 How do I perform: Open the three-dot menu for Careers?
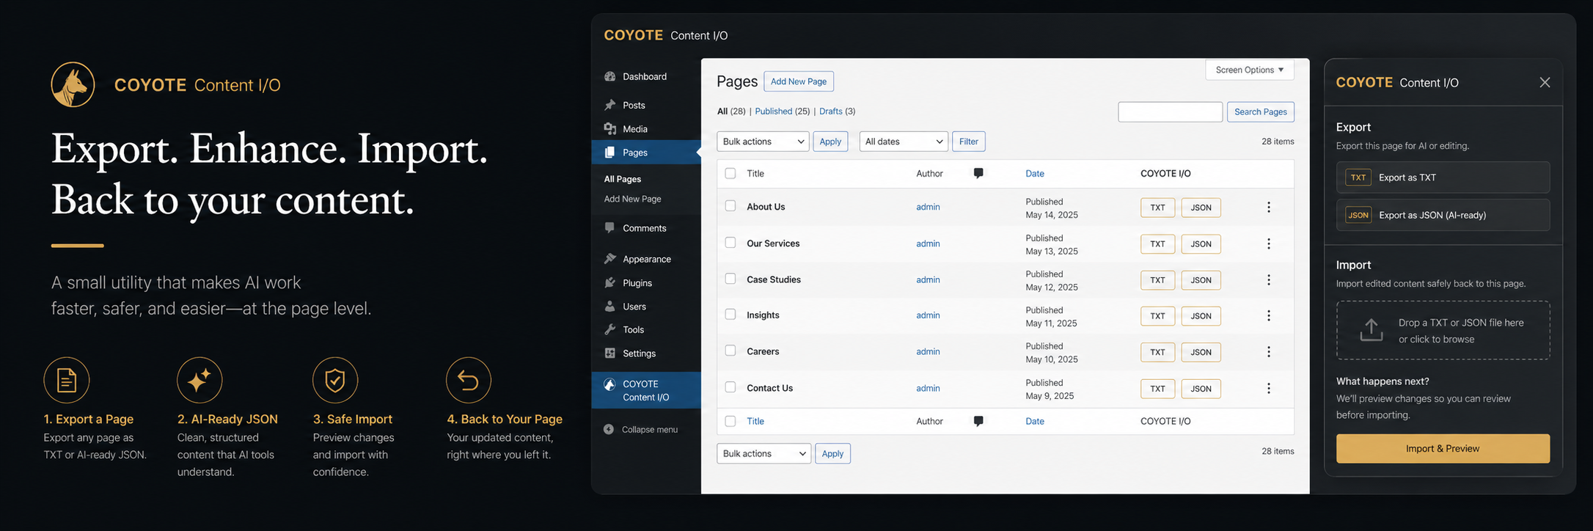click(x=1268, y=351)
